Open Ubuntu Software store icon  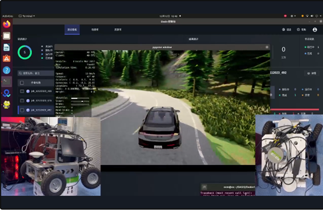pos(6,59)
